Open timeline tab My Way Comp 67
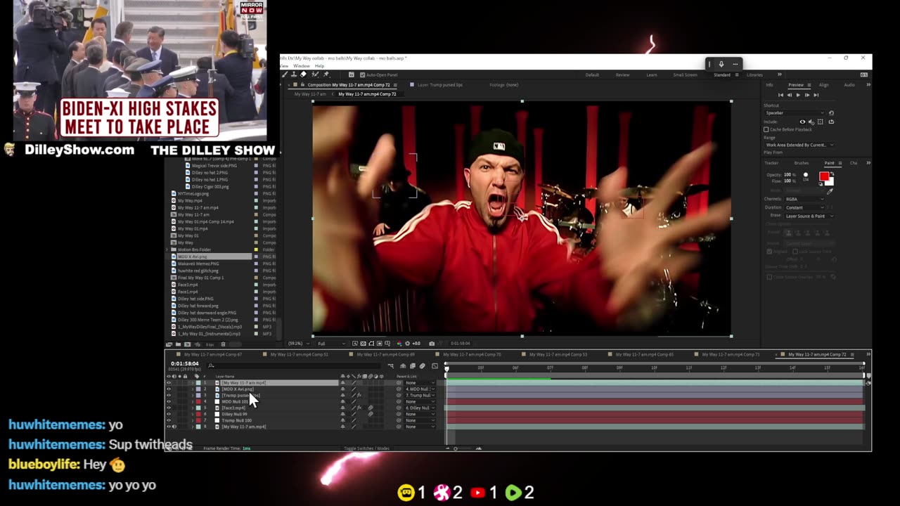900x506 pixels. (x=213, y=355)
